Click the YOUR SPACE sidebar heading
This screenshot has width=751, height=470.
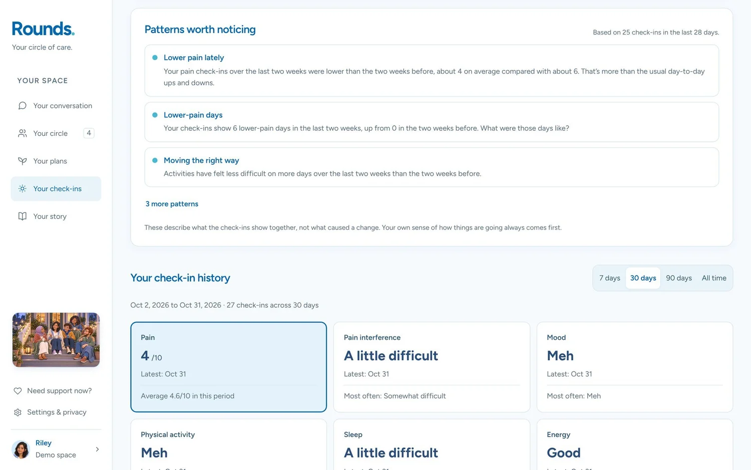click(43, 81)
